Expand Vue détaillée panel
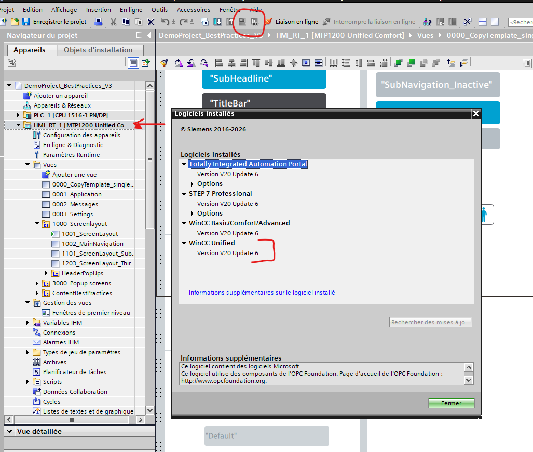Viewport: 533px width, 452px height. tap(9, 431)
